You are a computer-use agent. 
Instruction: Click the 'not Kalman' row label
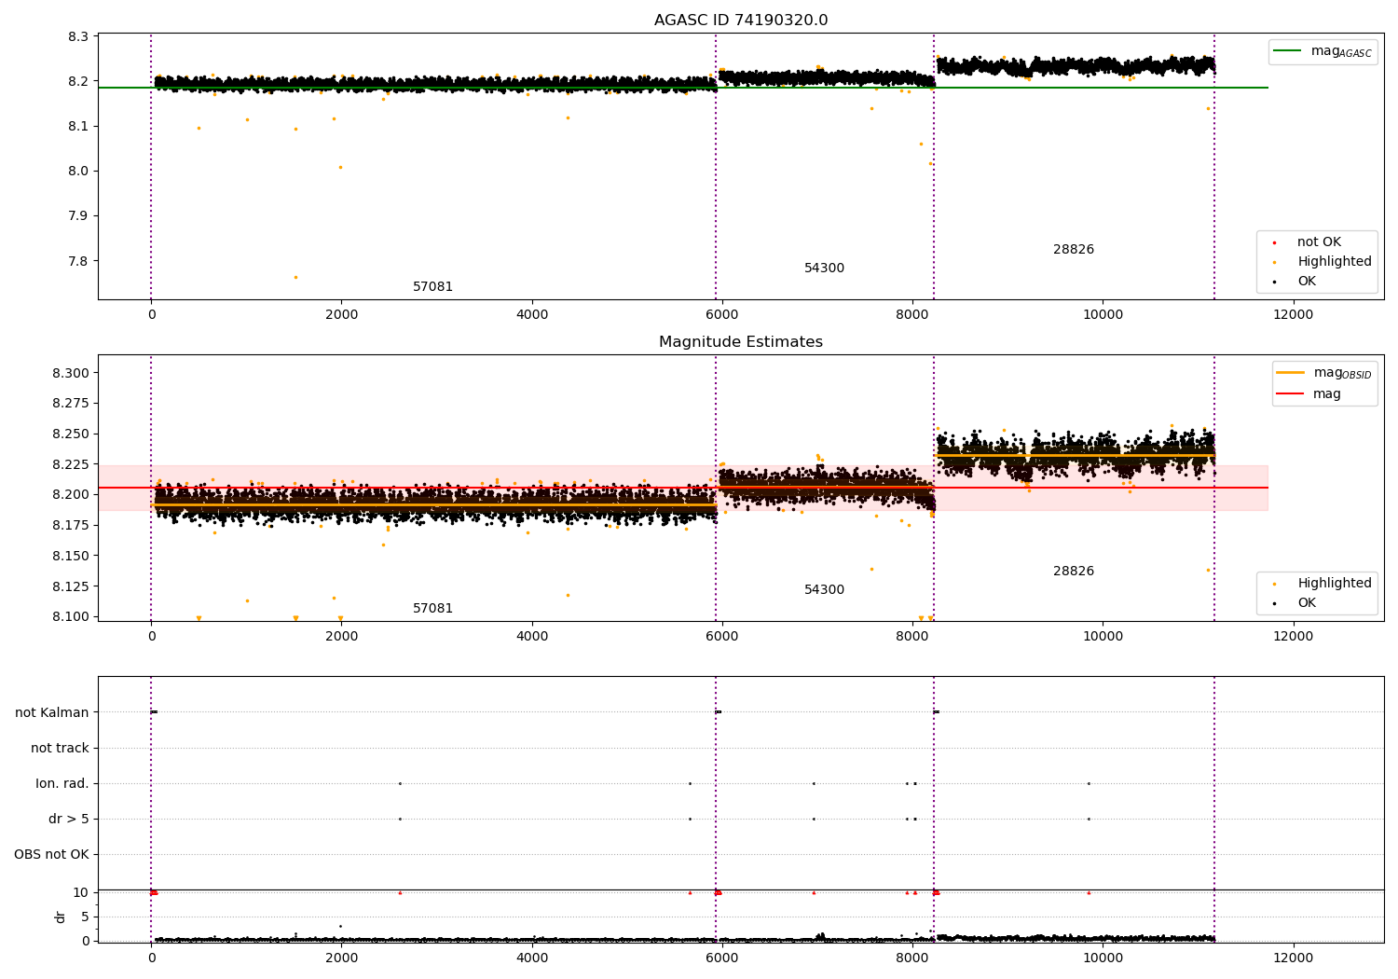[52, 712]
